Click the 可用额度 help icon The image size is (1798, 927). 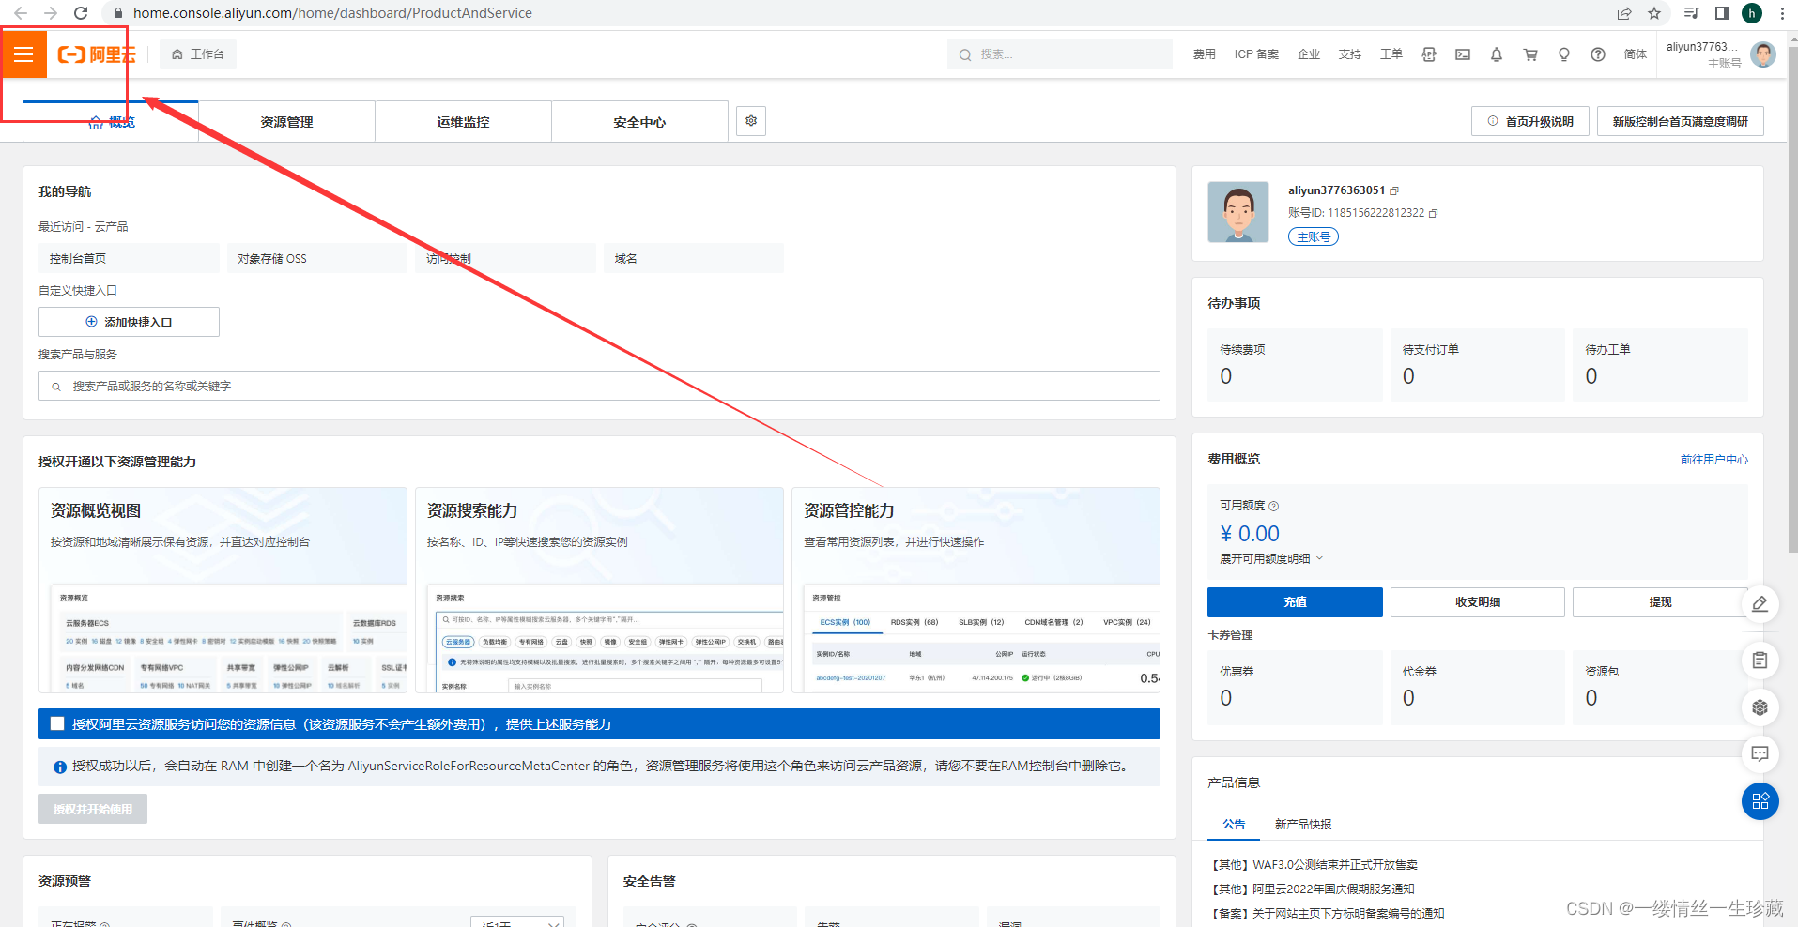tap(1274, 506)
